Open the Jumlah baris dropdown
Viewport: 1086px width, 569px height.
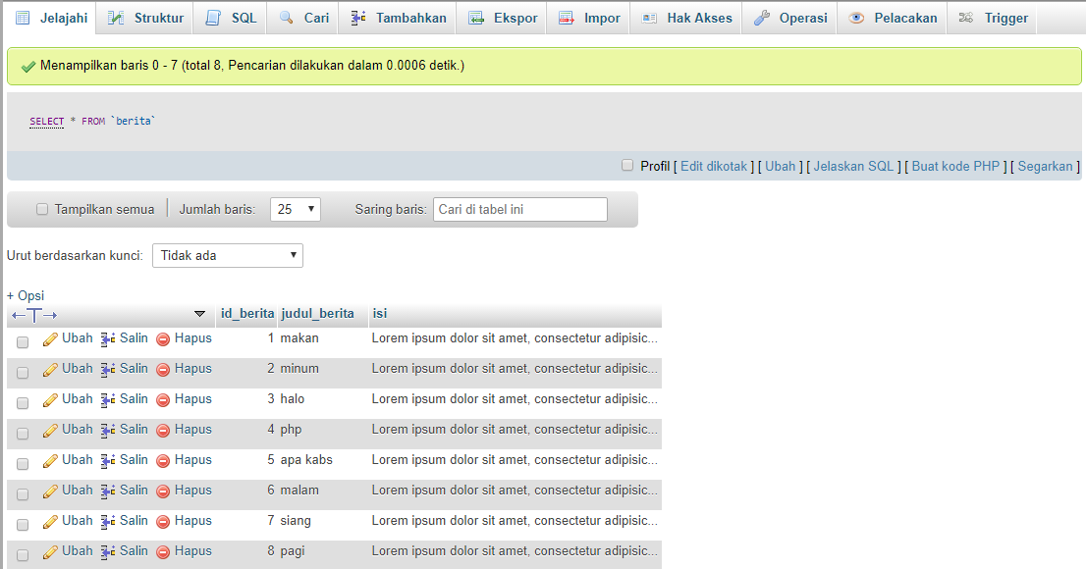(295, 209)
